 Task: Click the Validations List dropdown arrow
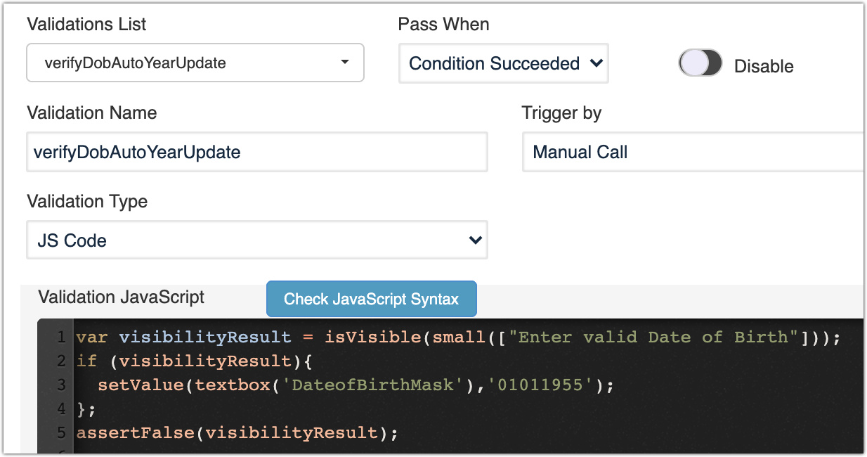pyautogui.click(x=345, y=63)
